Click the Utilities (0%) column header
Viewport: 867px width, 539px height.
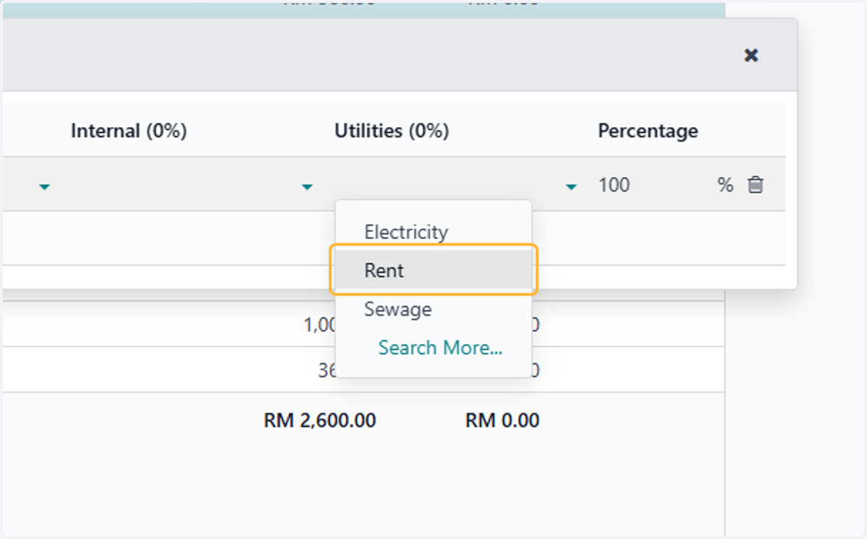pyautogui.click(x=392, y=131)
